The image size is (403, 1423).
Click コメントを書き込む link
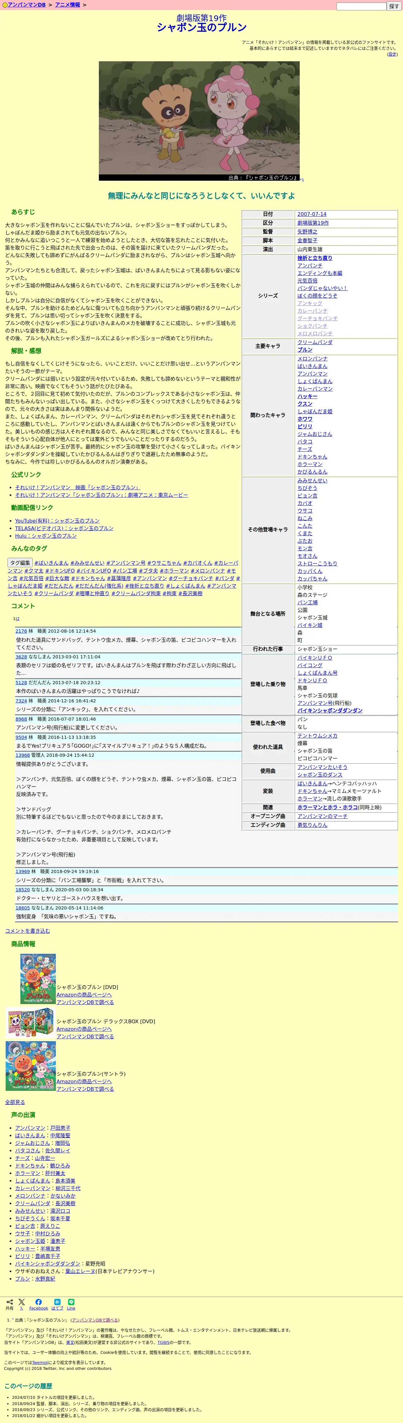(28, 931)
